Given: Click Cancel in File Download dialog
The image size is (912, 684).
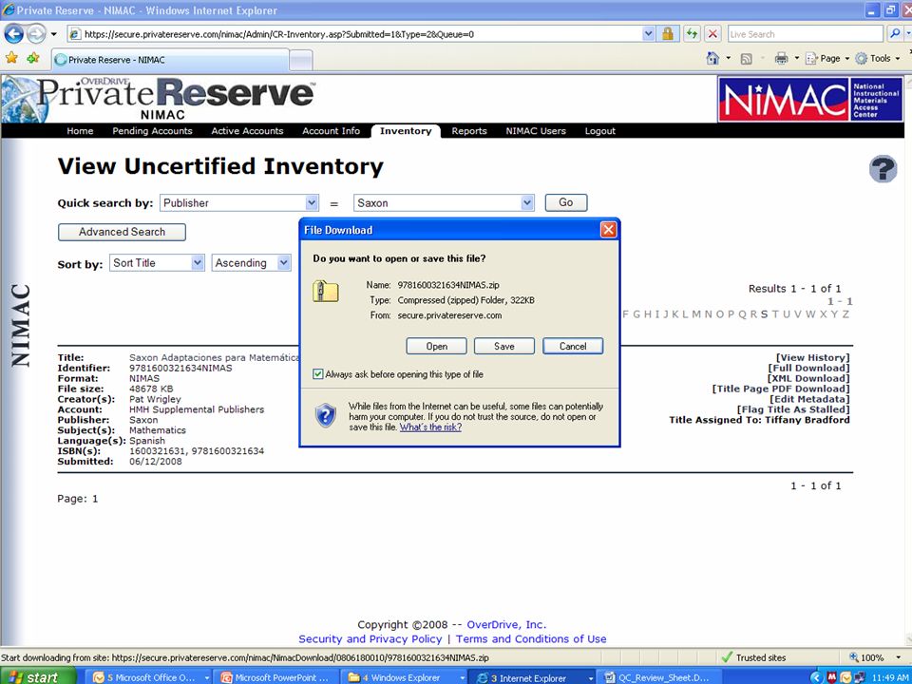Looking at the screenshot, I should pyautogui.click(x=573, y=346).
